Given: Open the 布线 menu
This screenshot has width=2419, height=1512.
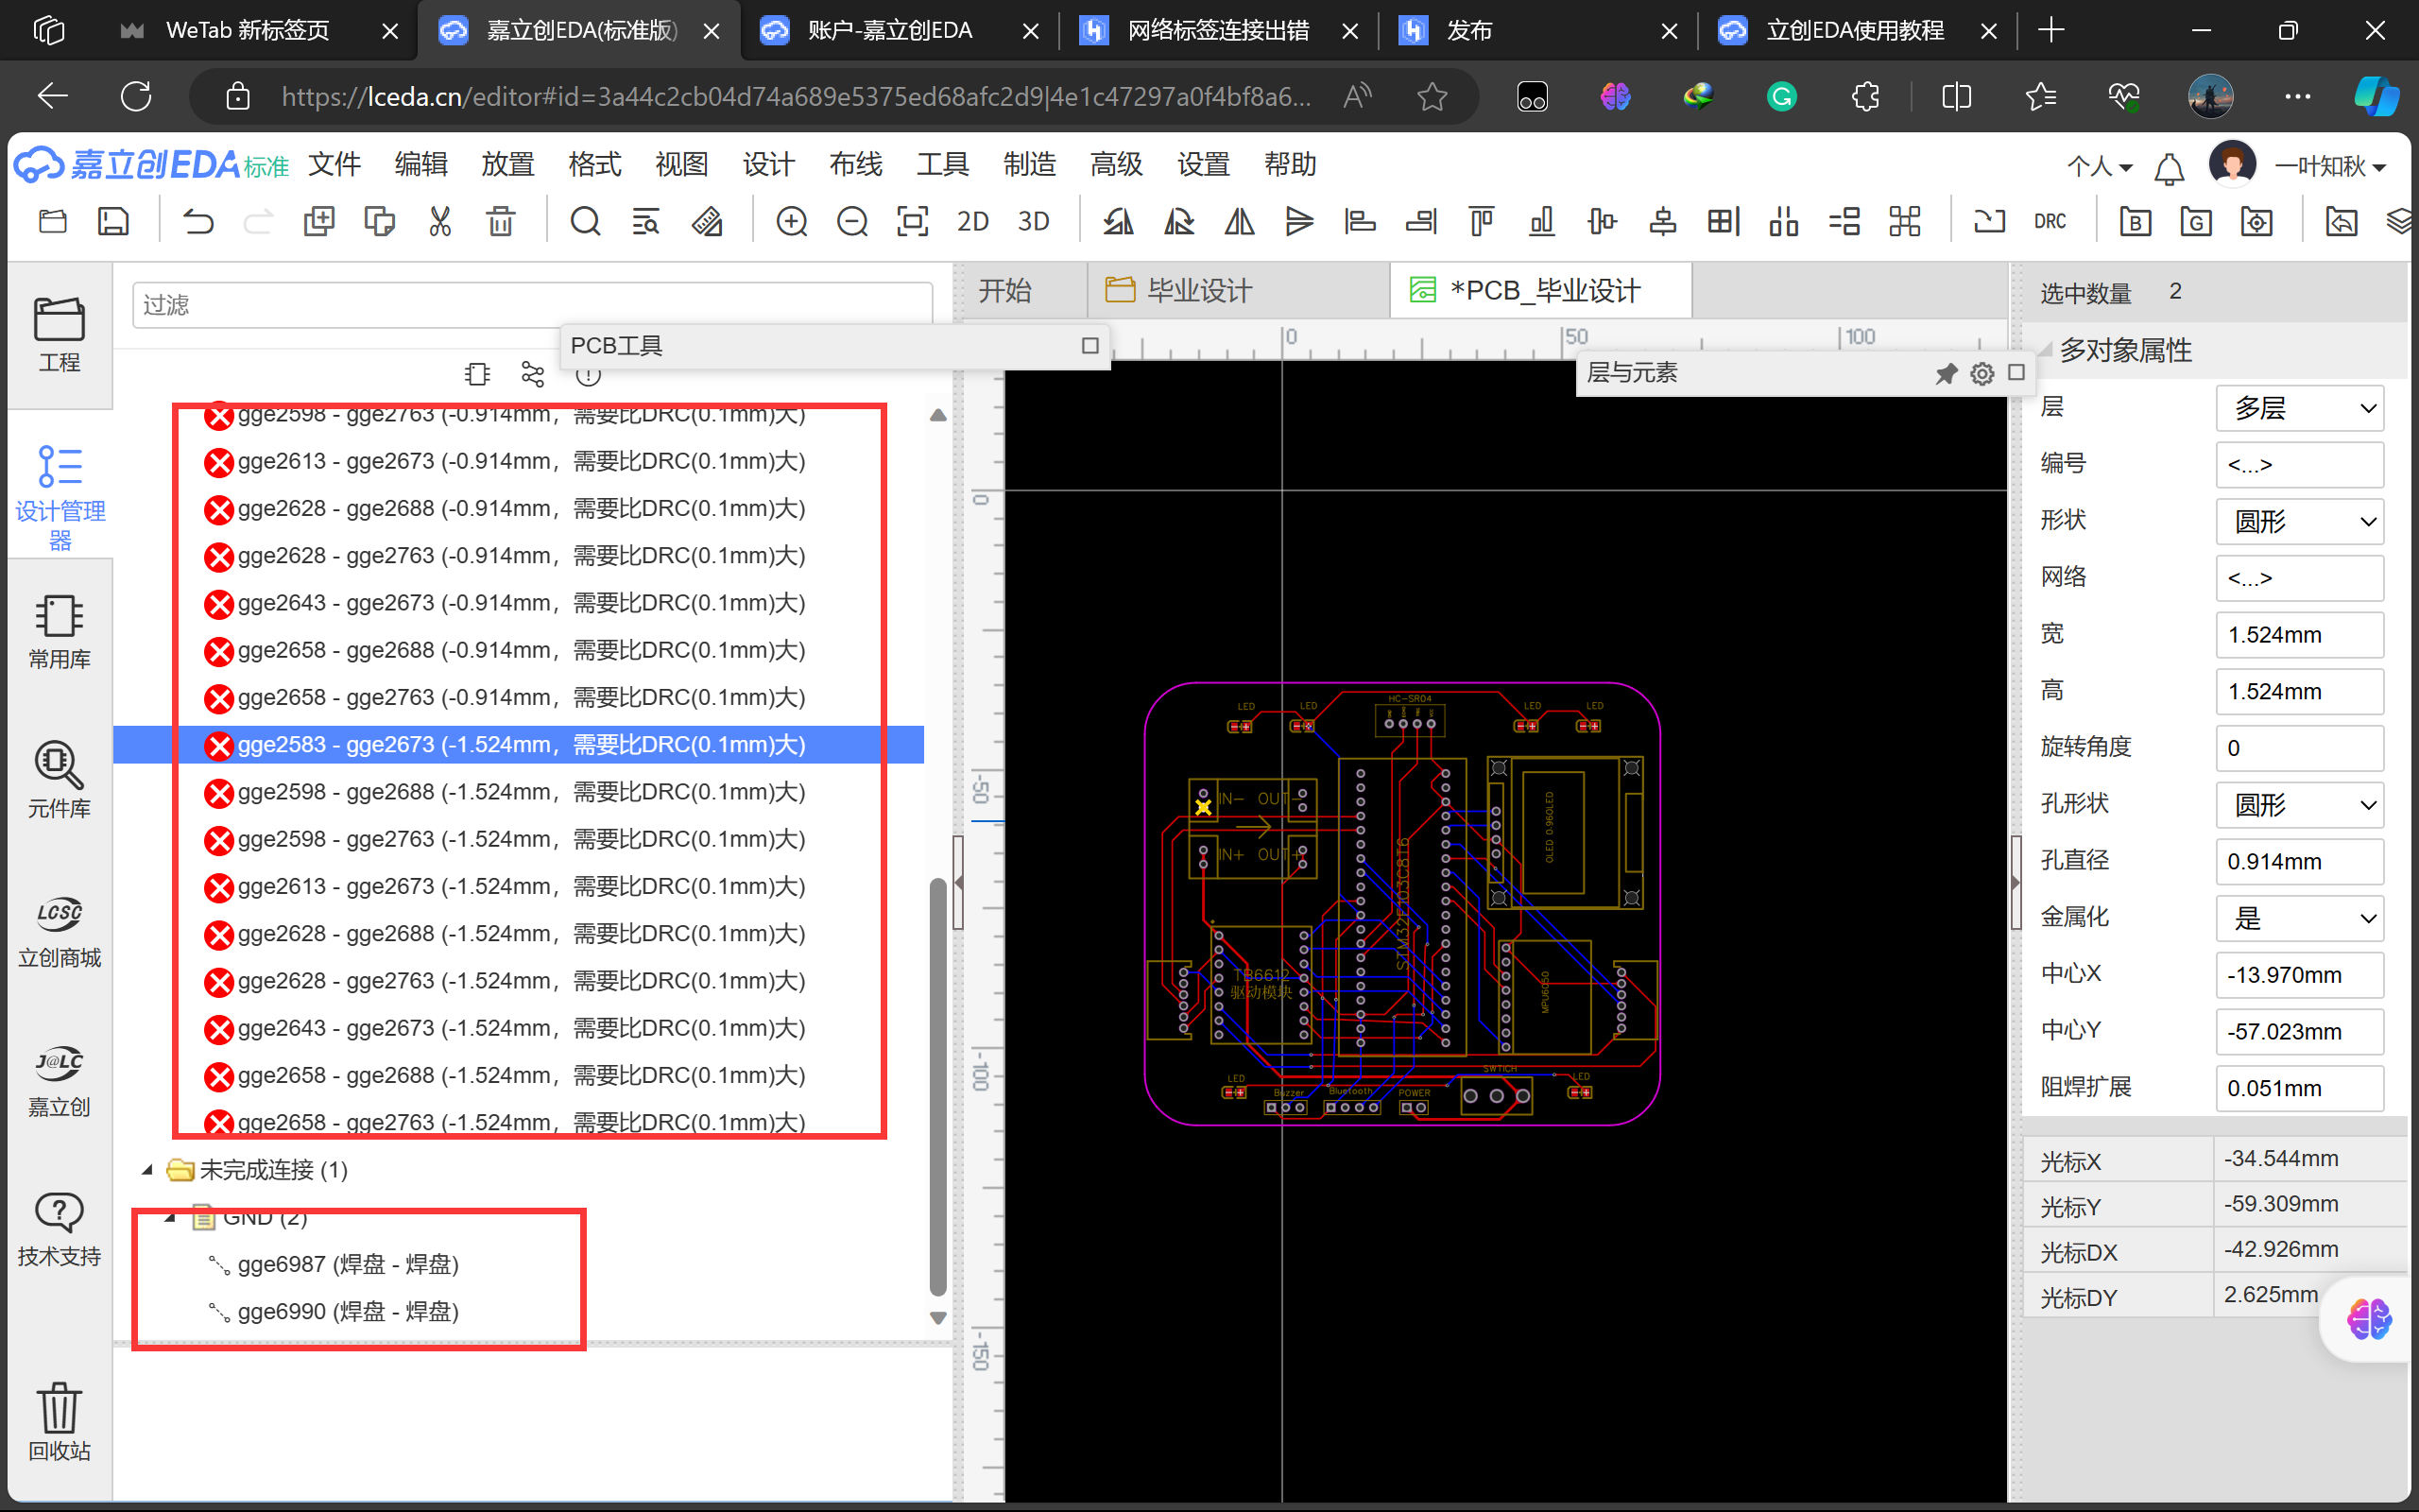Looking at the screenshot, I should click(x=854, y=164).
